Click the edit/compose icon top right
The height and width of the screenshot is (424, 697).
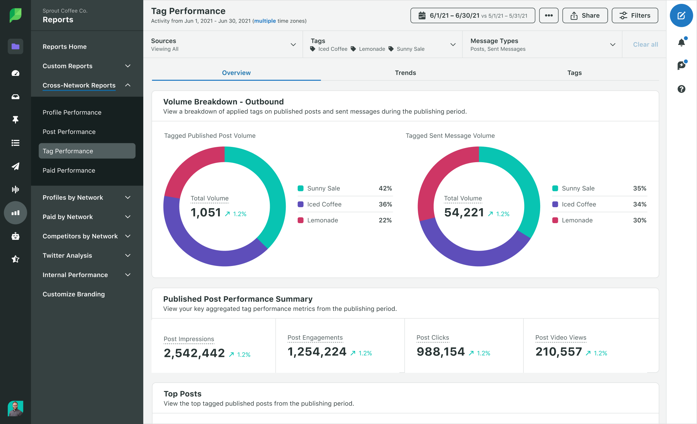click(682, 16)
